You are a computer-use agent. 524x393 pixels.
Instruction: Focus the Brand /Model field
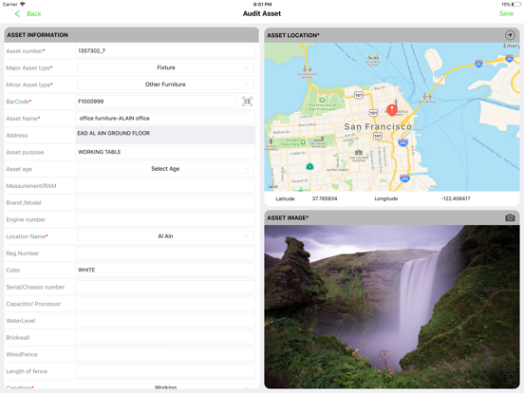pos(165,202)
